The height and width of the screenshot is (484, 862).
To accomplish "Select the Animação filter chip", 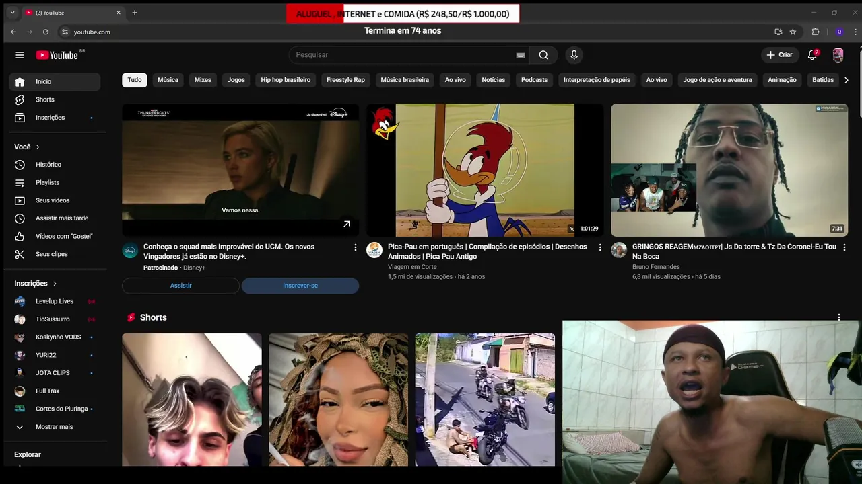I will 782,80.
